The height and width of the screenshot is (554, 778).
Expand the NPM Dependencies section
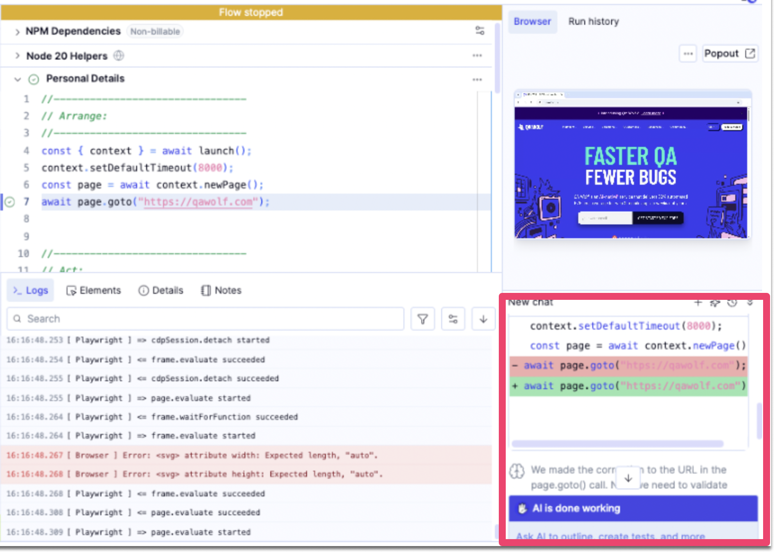pyautogui.click(x=17, y=32)
